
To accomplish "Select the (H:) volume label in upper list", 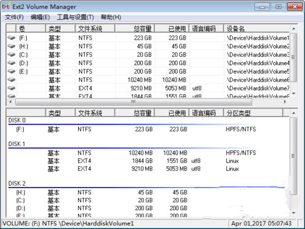I will 24,46.
